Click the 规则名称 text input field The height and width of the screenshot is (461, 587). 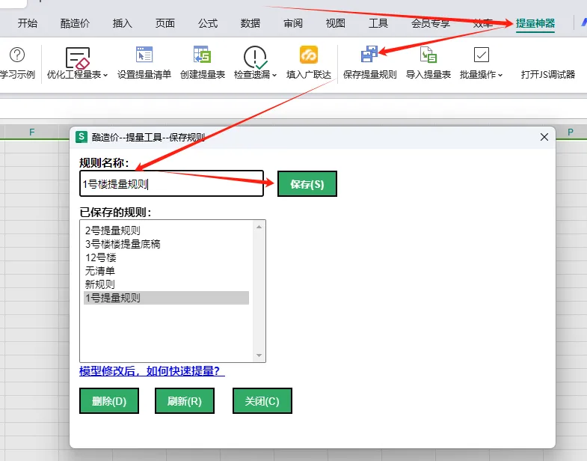point(171,183)
